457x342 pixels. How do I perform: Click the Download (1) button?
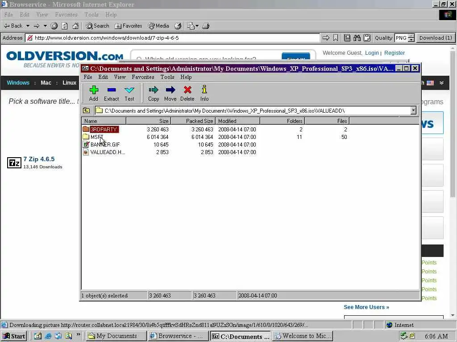436,38
